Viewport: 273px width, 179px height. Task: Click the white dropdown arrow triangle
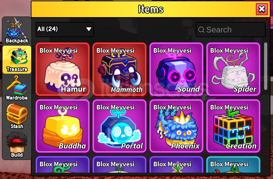[x=89, y=29]
